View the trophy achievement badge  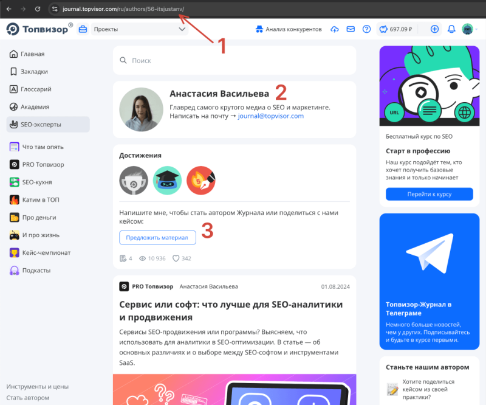pos(133,181)
